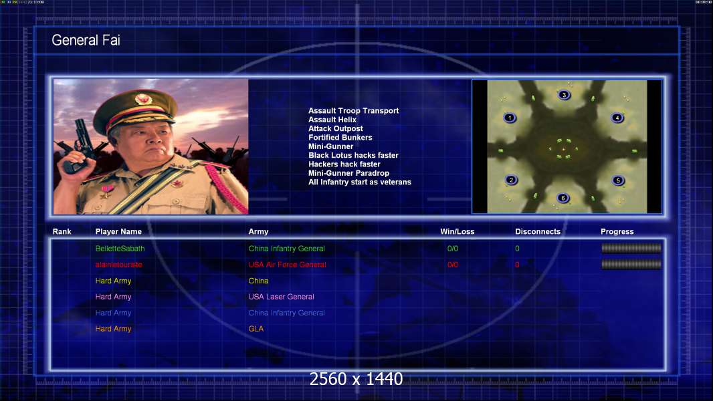The width and height of the screenshot is (713, 401).
Task: Click player name alainletouriste
Action: click(x=118, y=265)
